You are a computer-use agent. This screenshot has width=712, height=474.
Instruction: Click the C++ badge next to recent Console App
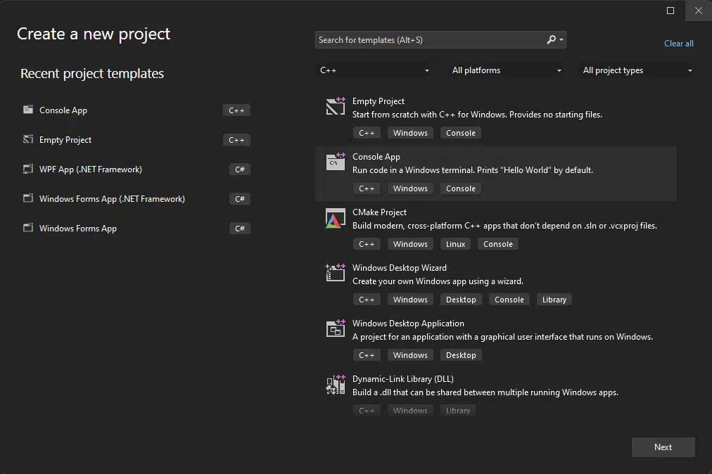pyautogui.click(x=236, y=110)
